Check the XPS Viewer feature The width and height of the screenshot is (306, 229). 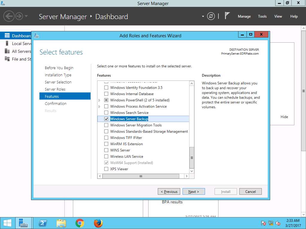coord(106,169)
